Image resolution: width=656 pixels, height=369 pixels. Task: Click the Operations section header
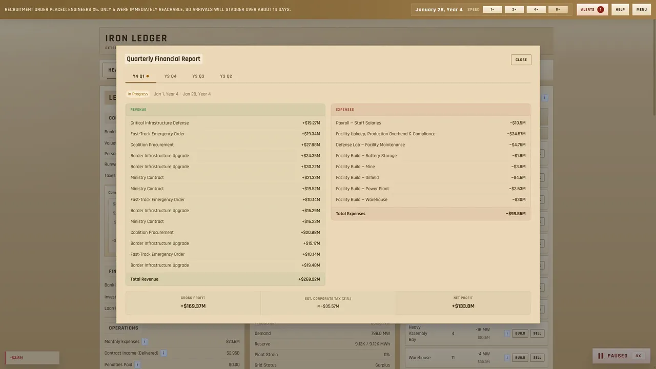pos(124,328)
